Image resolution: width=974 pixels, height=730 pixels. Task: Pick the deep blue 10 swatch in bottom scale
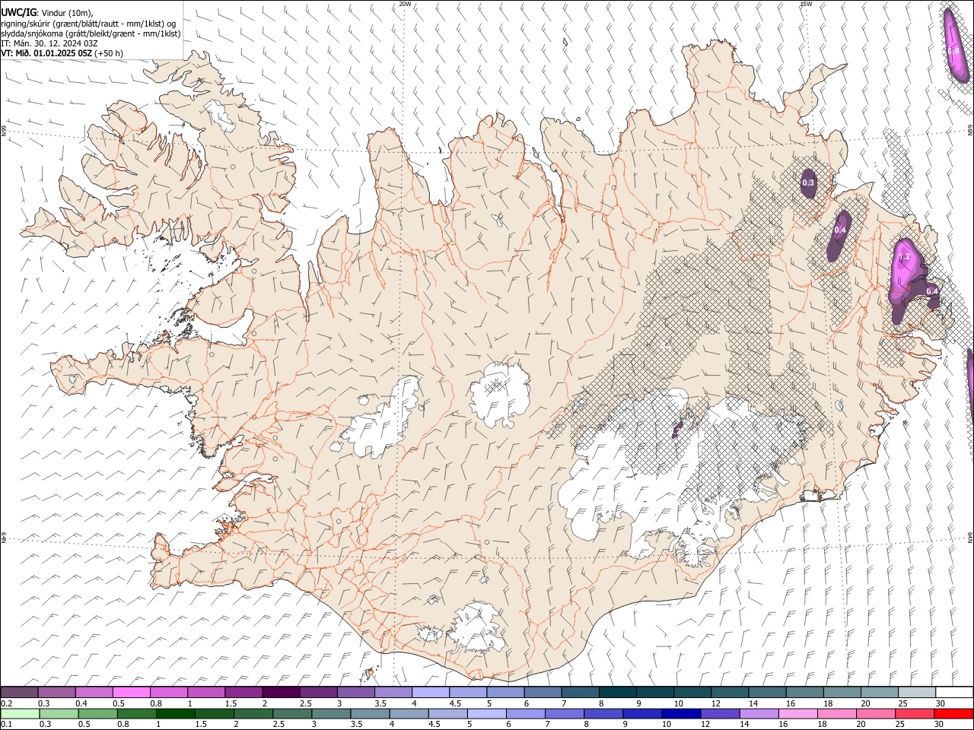[x=681, y=714]
